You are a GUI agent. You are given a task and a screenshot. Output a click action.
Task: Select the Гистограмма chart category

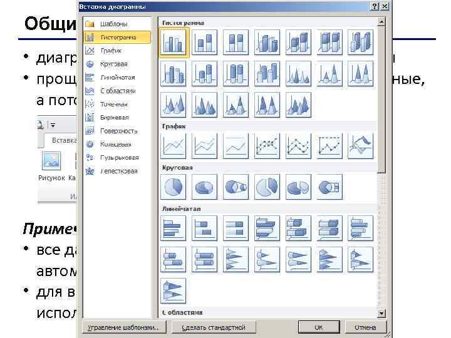click(x=117, y=38)
